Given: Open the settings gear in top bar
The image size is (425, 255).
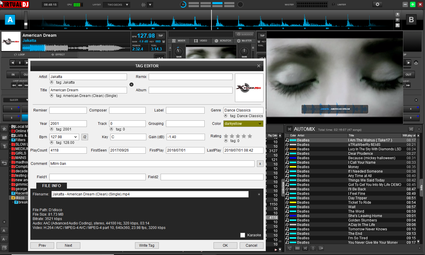Looking at the screenshot, I should [x=377, y=4].
